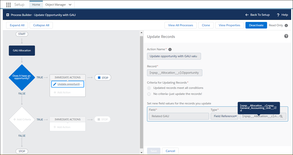Open View Properties
This screenshot has width=293, height=155.
[x=229, y=25]
